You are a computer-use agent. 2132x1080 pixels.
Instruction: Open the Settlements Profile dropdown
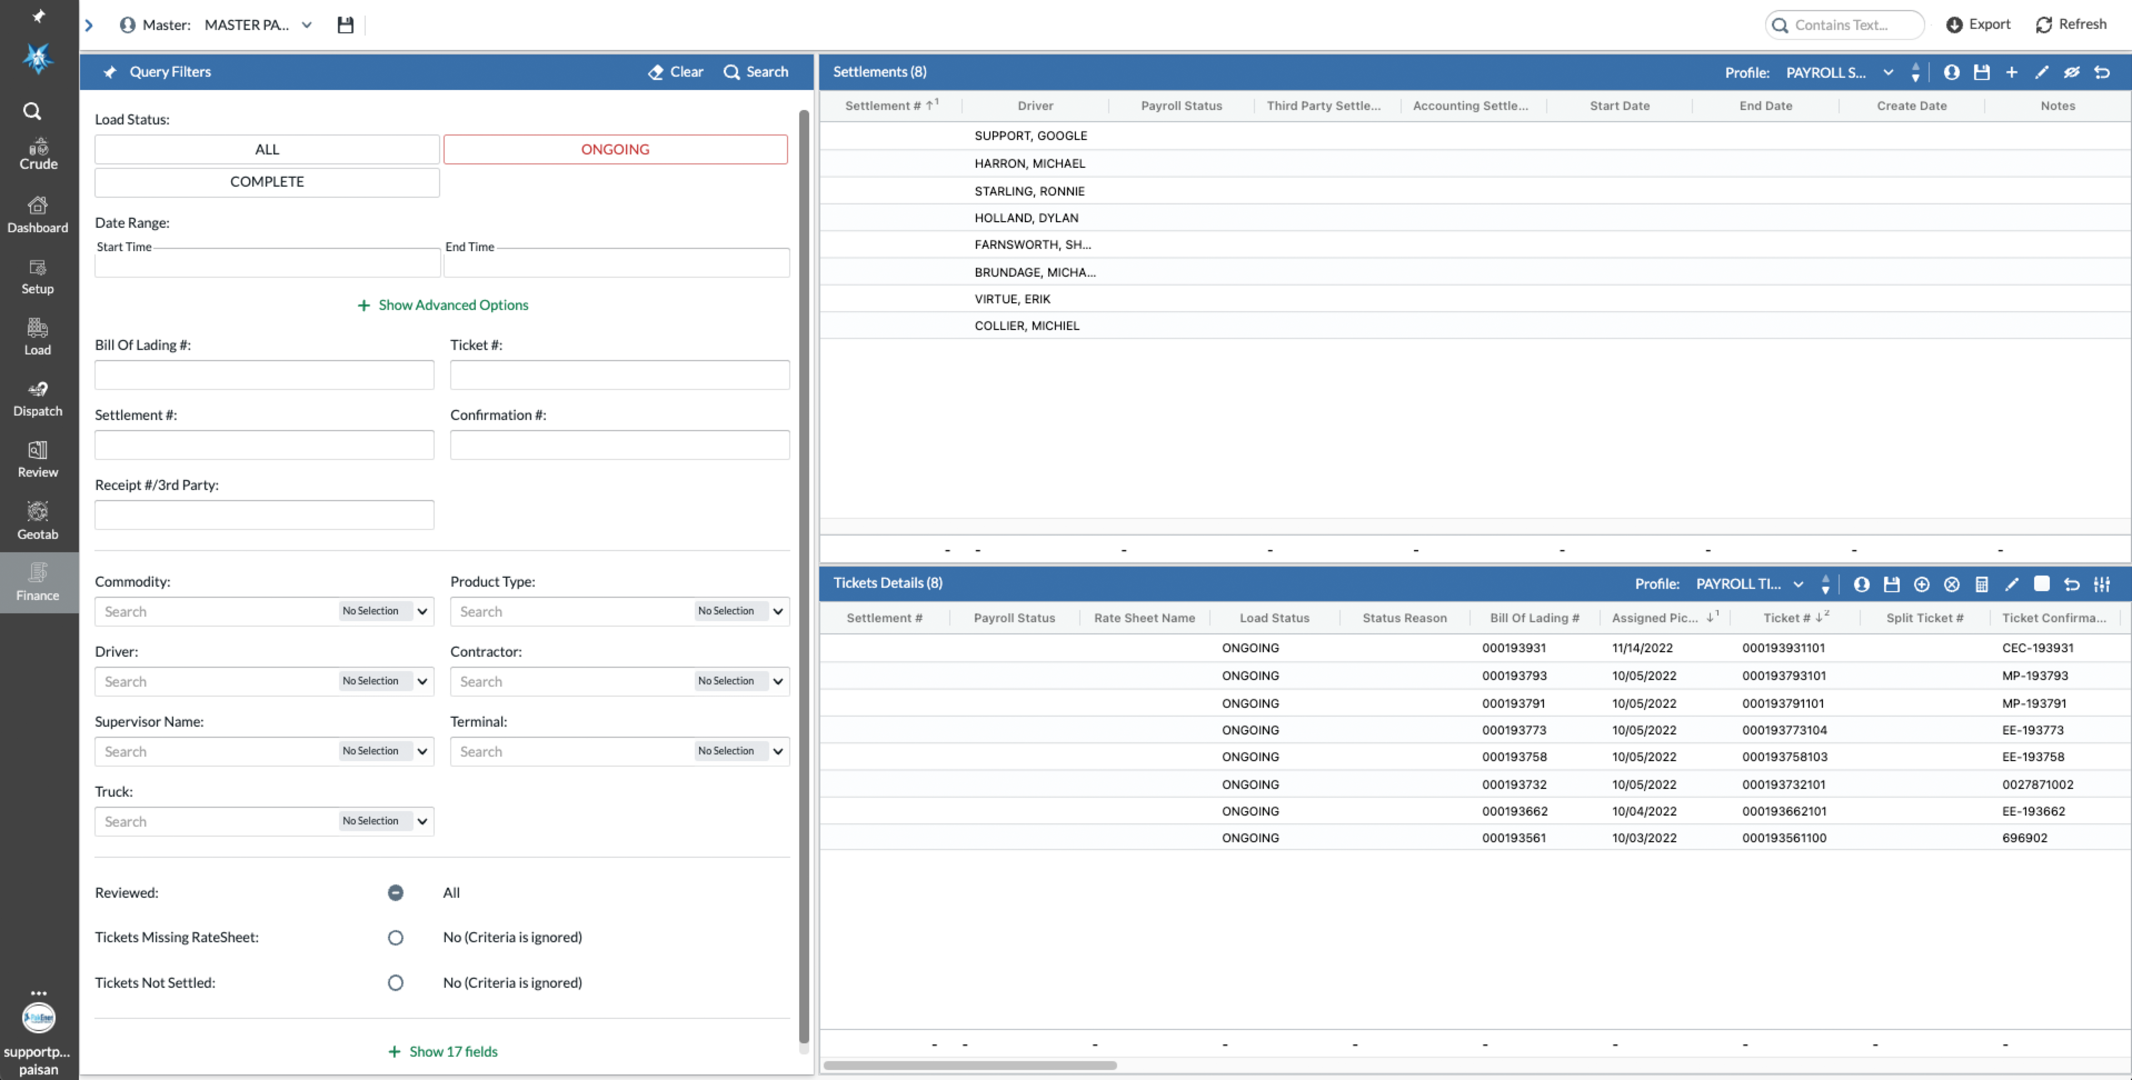[1839, 72]
